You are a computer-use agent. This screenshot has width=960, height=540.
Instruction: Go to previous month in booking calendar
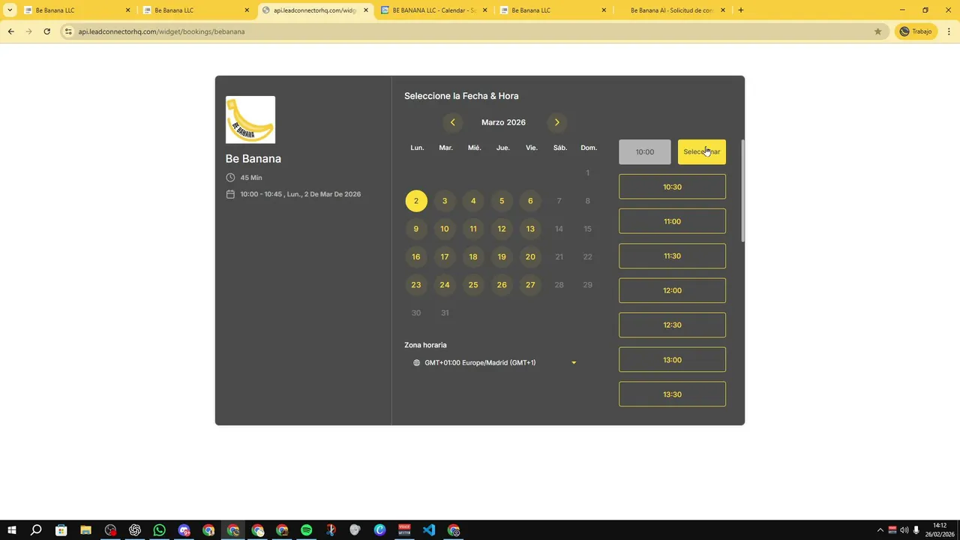coord(452,122)
